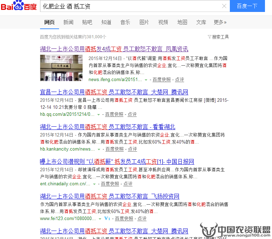Viewport: 272px width, 239px height.
Task: Switch to the 音乐 tab
Action: (125, 22)
